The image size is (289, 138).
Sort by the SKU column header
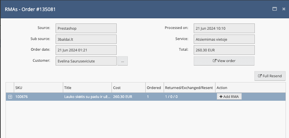point(38,88)
